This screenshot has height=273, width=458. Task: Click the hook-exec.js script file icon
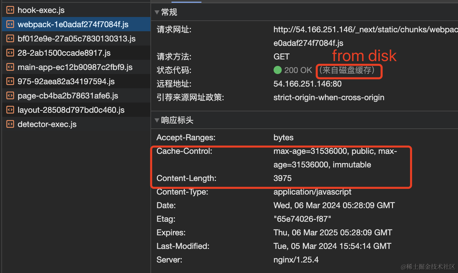[x=10, y=10]
